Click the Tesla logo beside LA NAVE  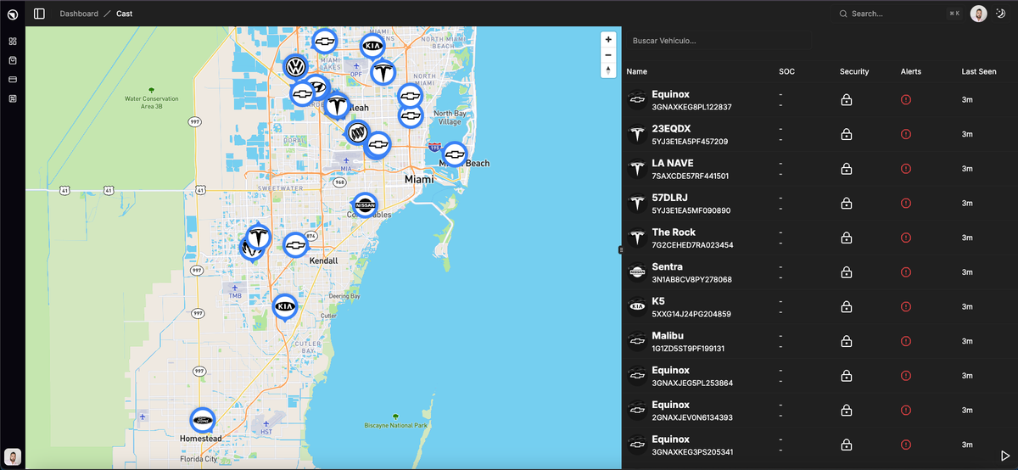pyautogui.click(x=637, y=169)
